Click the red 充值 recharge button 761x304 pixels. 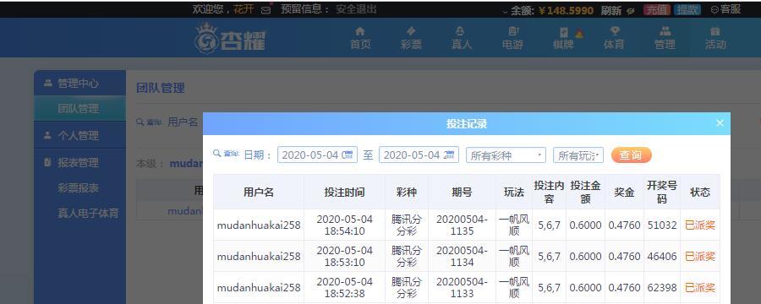657,9
